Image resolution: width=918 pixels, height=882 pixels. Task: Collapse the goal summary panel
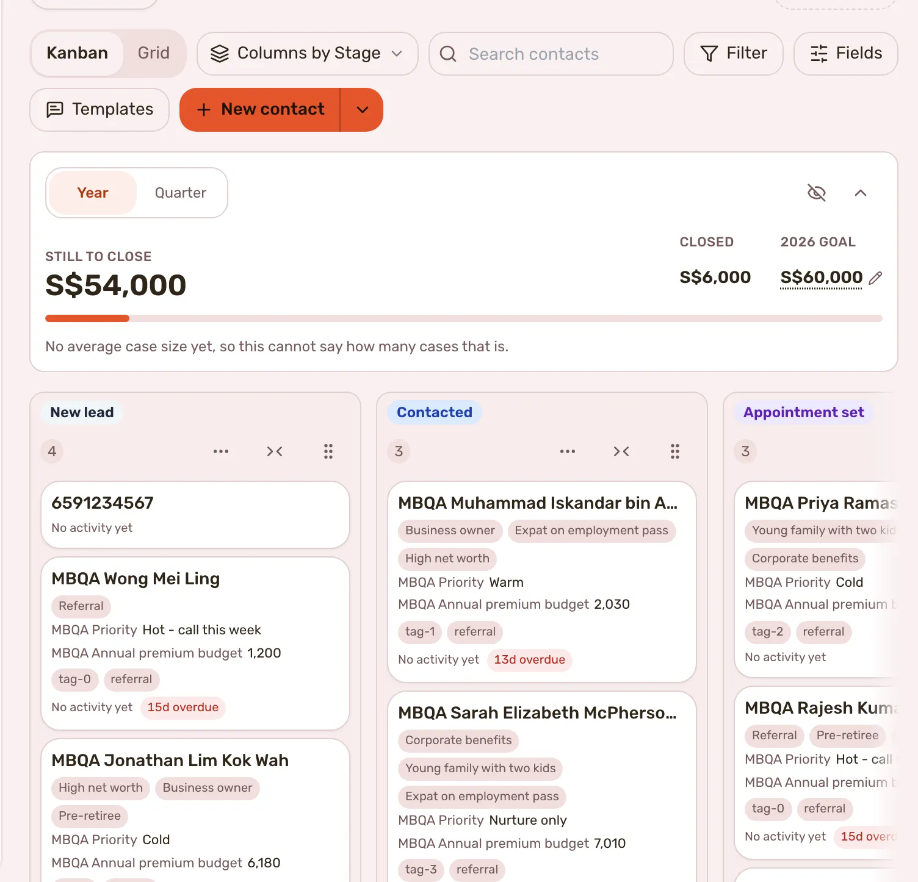coord(861,193)
